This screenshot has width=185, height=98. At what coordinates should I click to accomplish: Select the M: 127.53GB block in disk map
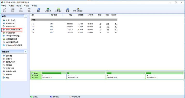click(x=165, y=75)
